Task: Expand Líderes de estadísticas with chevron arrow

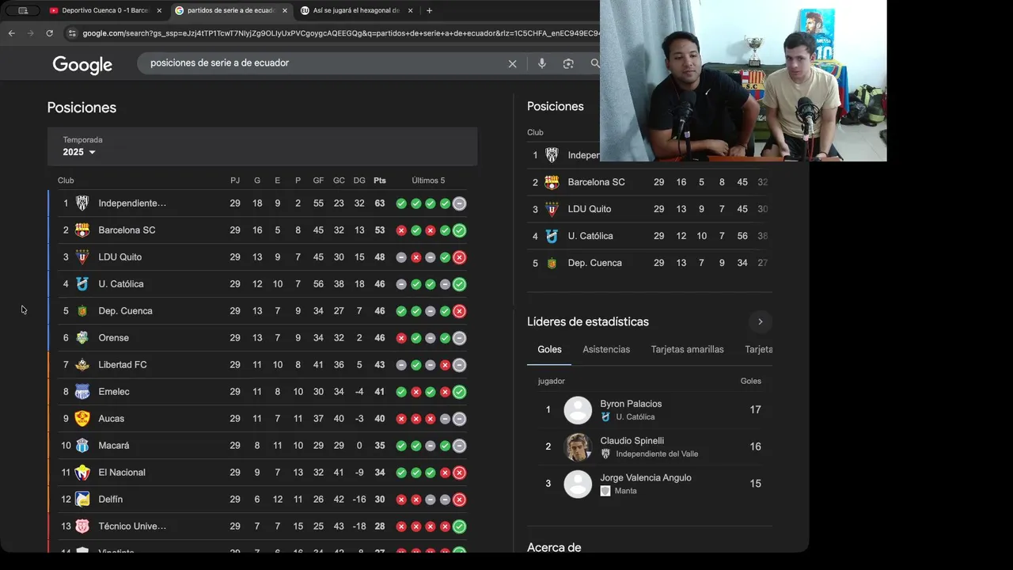Action: [x=760, y=321]
